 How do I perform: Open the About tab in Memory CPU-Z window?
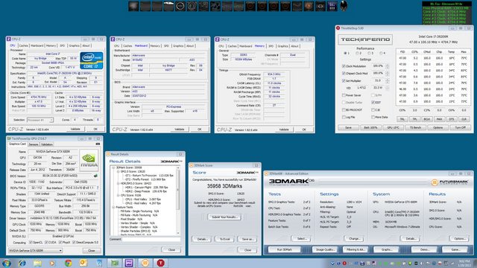pos(294,46)
